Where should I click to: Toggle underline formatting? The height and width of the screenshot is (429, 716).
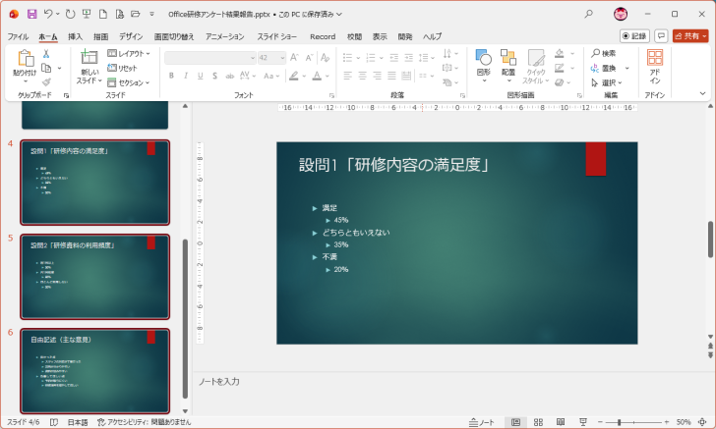click(x=200, y=76)
